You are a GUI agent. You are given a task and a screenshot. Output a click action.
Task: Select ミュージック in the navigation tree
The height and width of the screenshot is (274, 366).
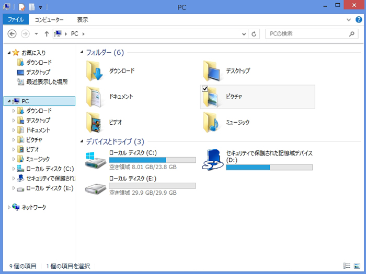point(33,159)
